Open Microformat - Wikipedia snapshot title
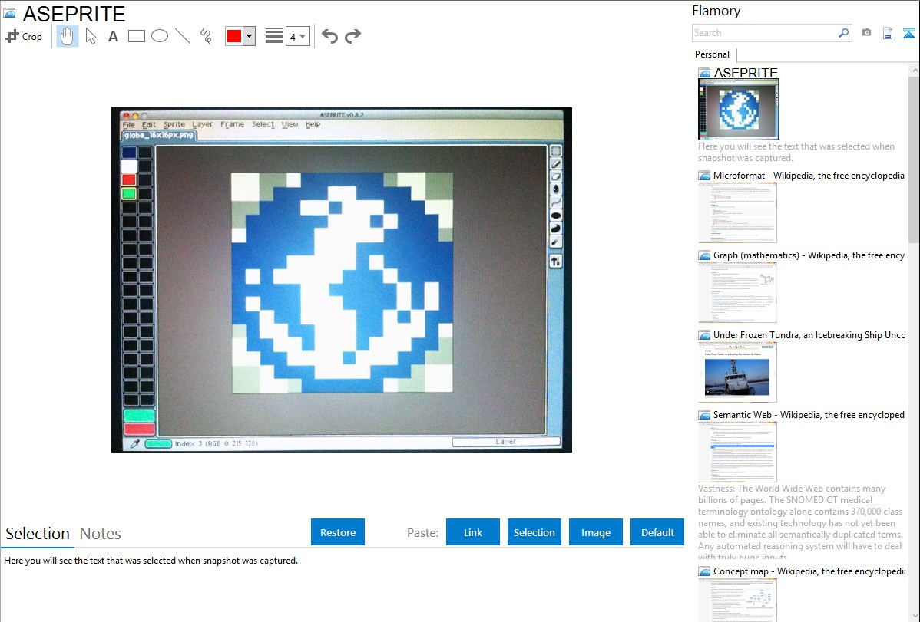Viewport: 920px width, 622px height. coord(809,176)
